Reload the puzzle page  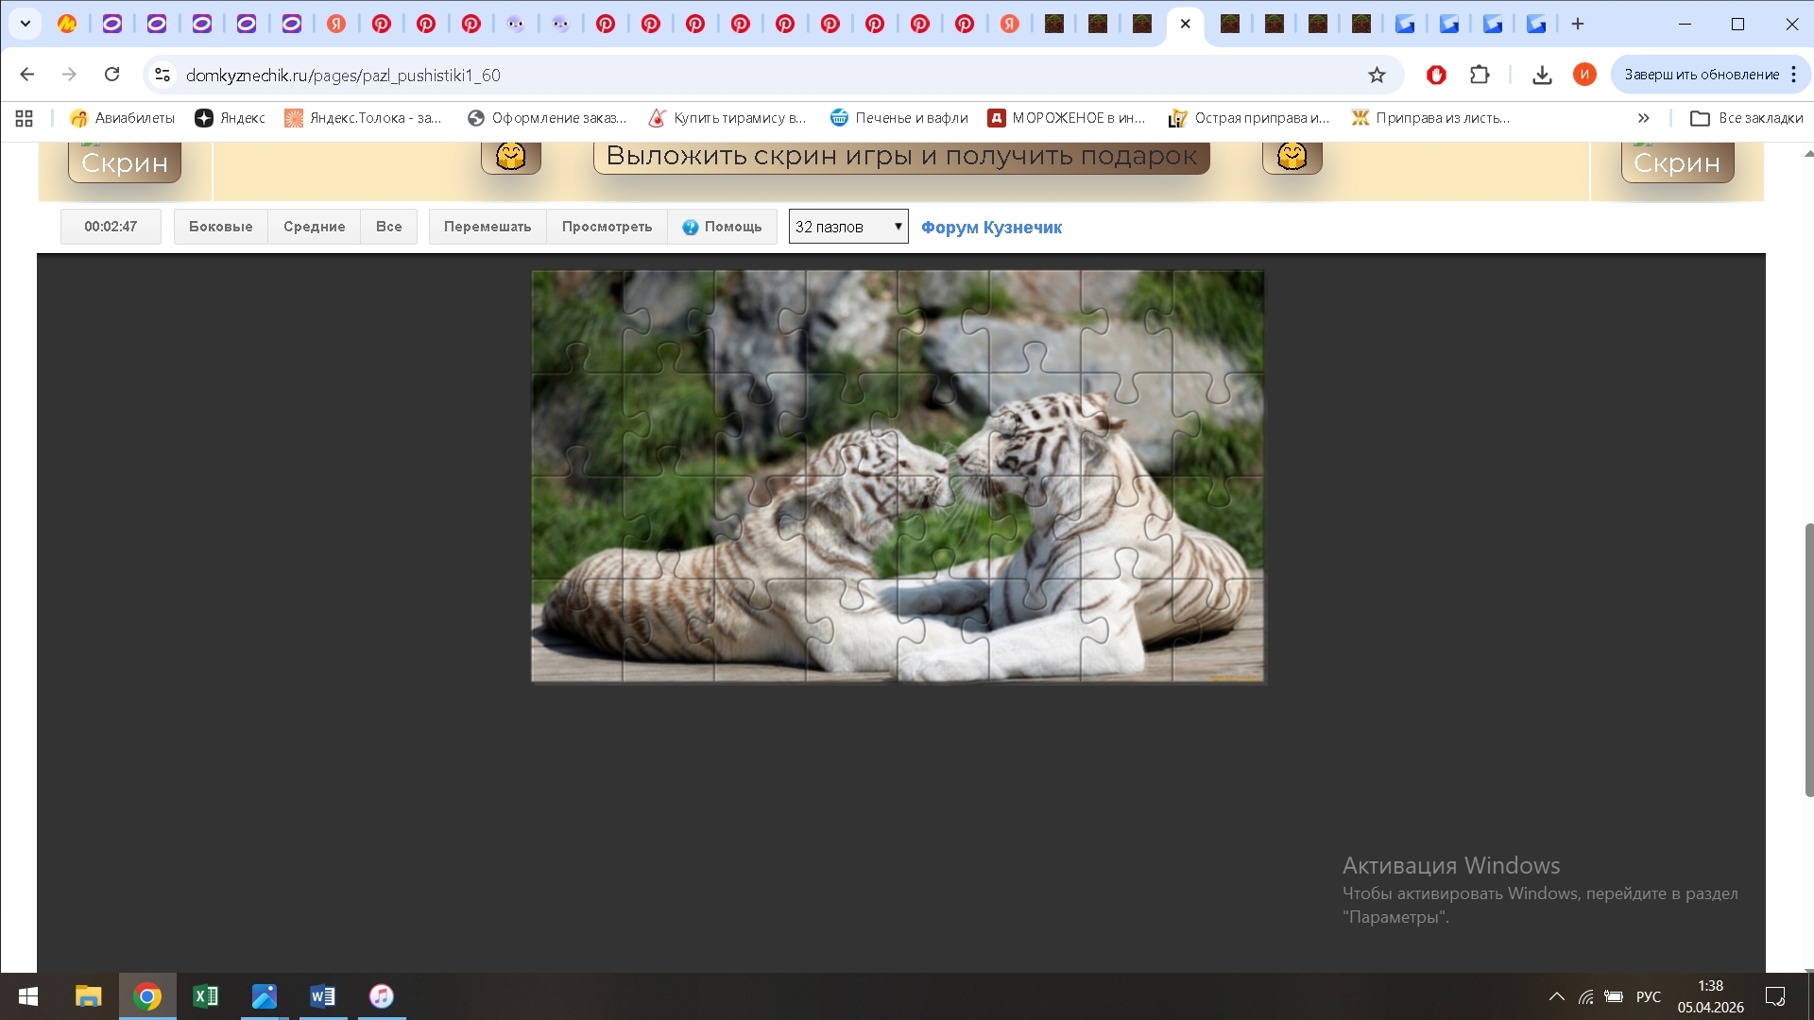coord(111,75)
